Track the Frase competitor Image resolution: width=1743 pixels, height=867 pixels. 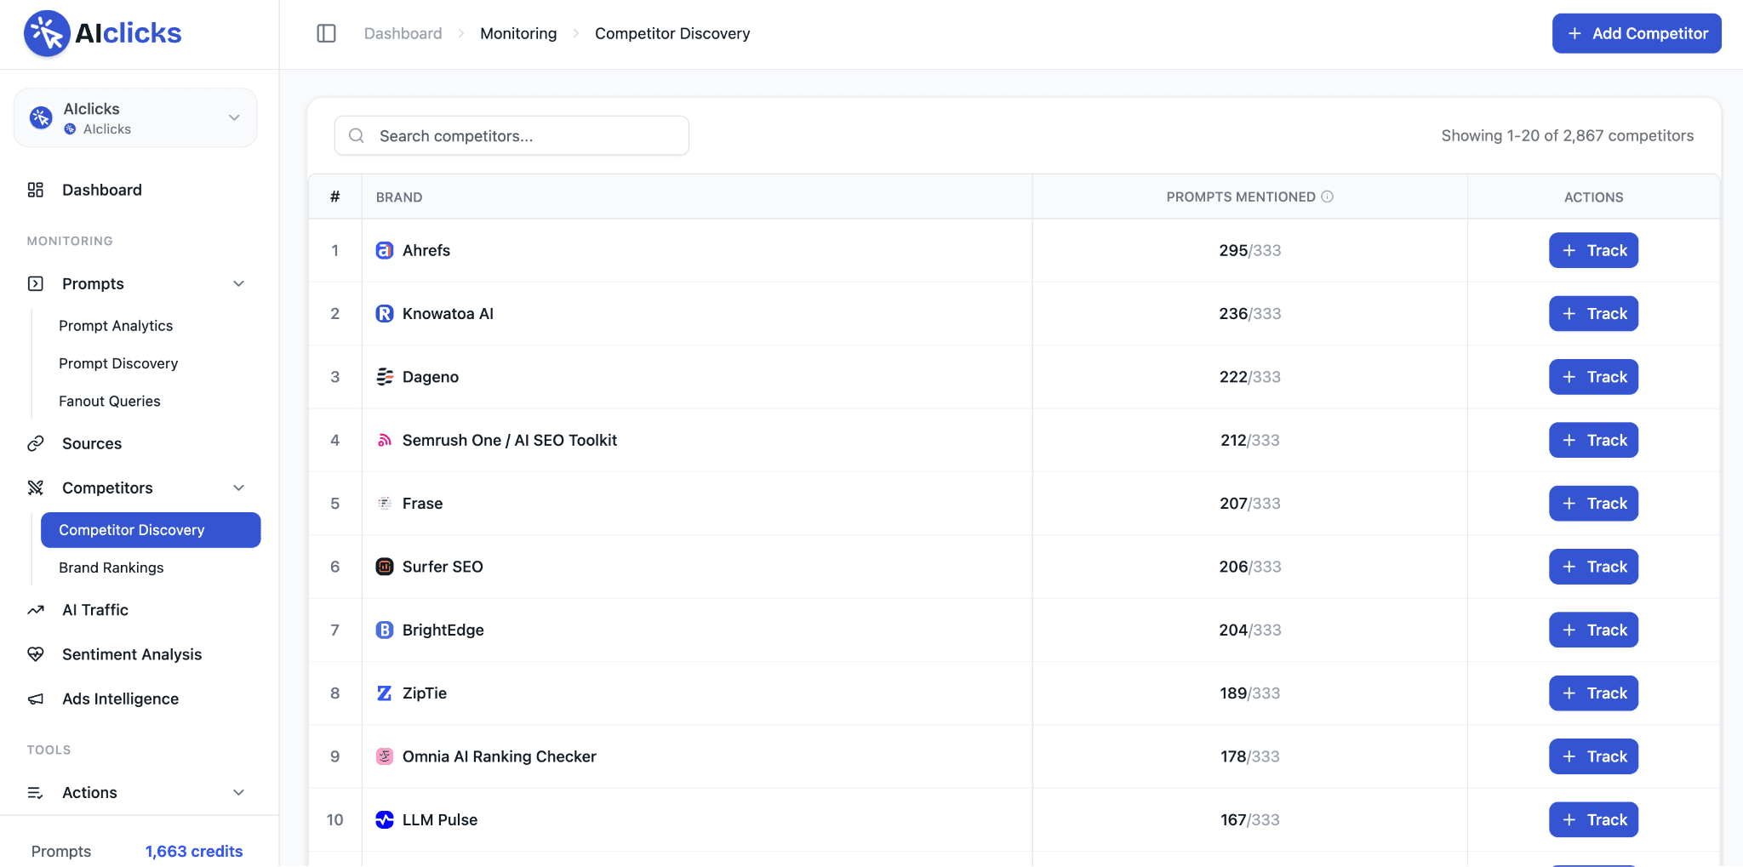1593,503
